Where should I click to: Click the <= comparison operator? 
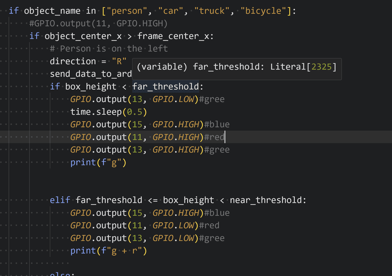153,200
